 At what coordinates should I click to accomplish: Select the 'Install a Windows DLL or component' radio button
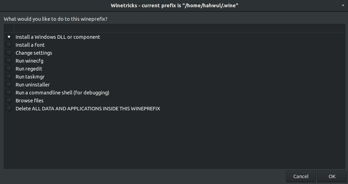[9, 37]
